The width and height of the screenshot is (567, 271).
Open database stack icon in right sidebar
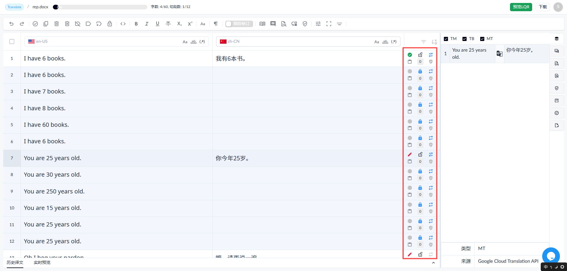[557, 39]
